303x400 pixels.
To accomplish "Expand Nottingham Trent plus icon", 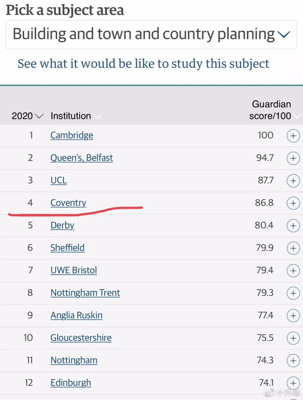I will [293, 293].
